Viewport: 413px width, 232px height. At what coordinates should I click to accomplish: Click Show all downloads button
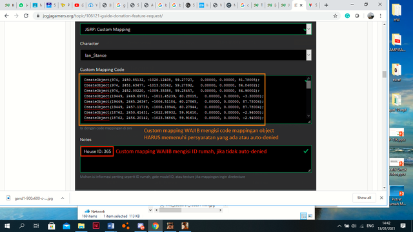coord(364,198)
